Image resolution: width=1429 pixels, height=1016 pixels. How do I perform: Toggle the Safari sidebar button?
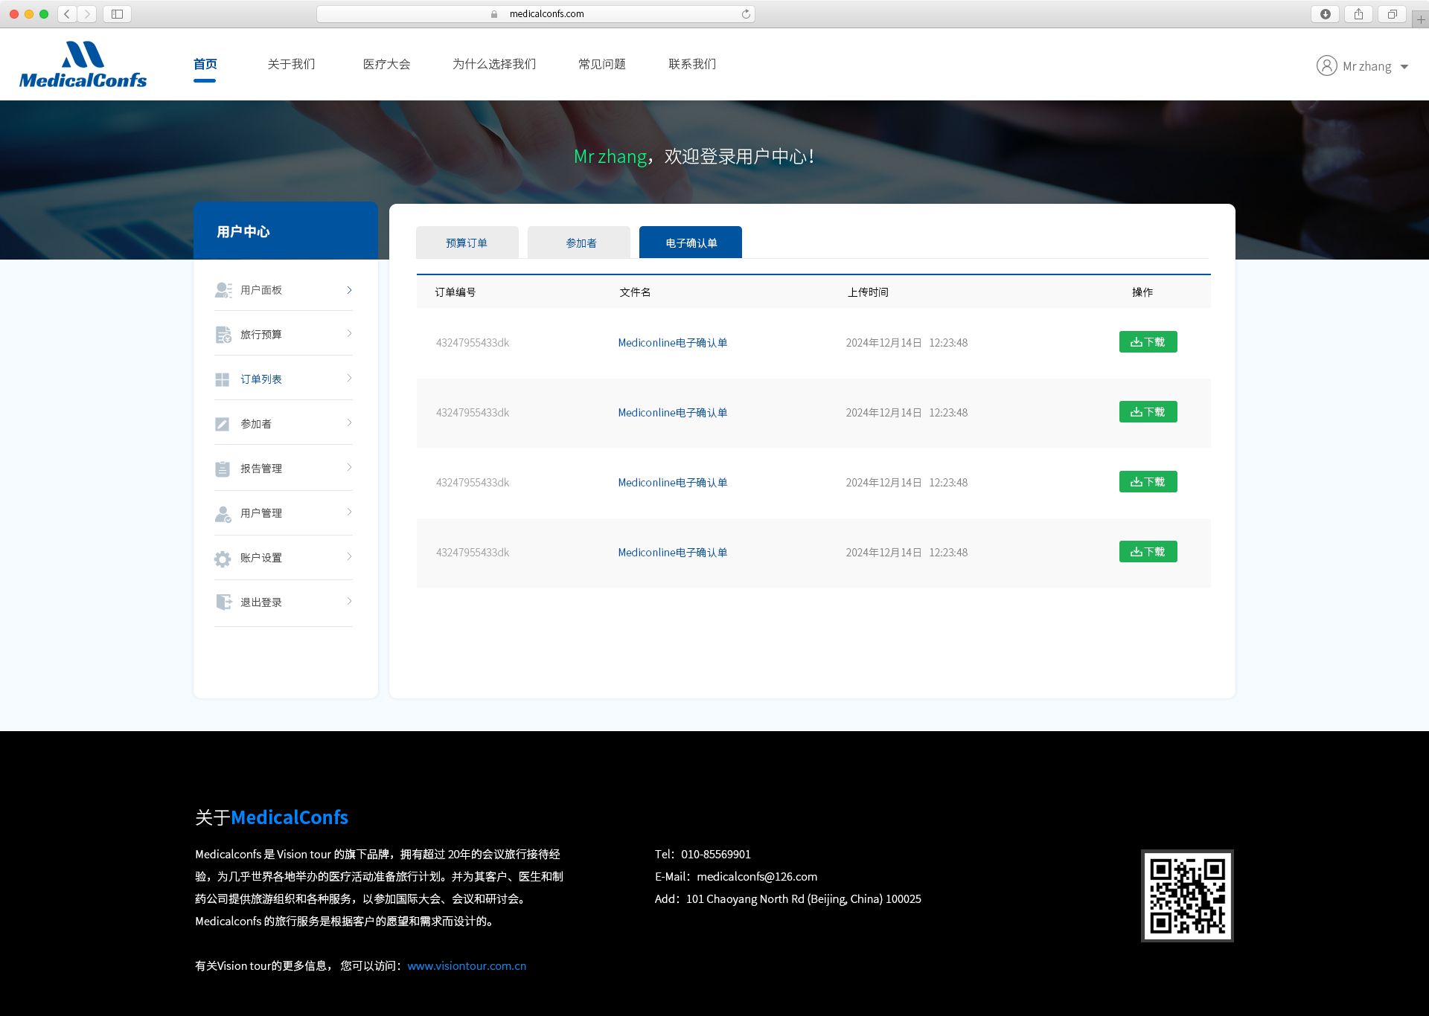coord(118,14)
